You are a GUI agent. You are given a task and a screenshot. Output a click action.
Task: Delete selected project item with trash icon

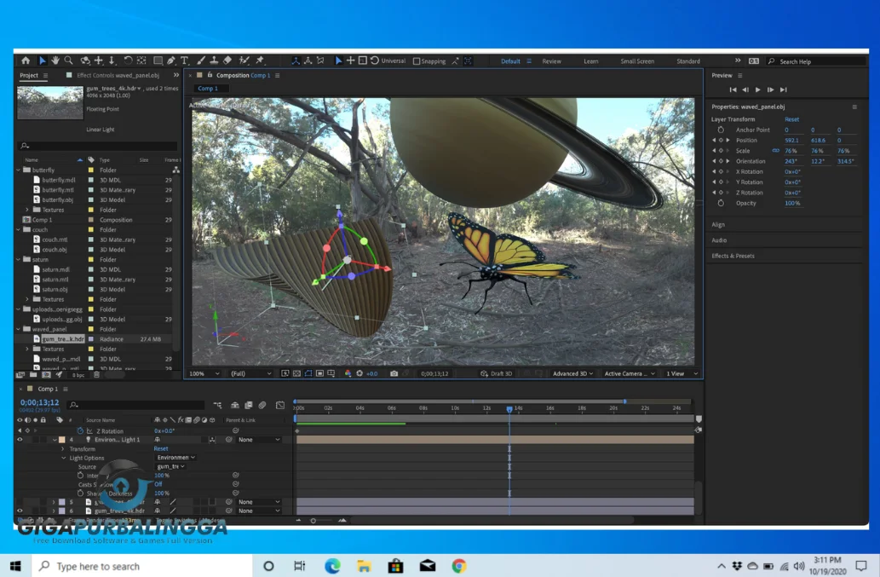(96, 374)
